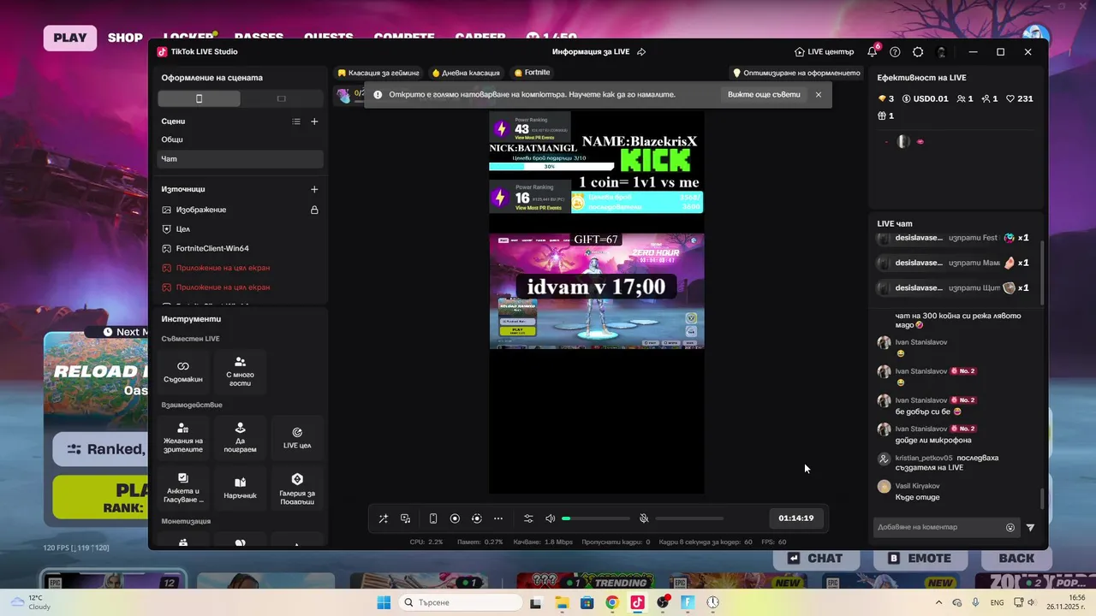Viewport: 1096px width, 616px height.
Task: Adjust the green speaker volume slider
Action: click(x=595, y=518)
